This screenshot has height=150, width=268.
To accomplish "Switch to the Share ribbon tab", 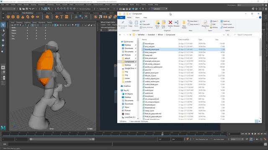I will coord(137,17).
